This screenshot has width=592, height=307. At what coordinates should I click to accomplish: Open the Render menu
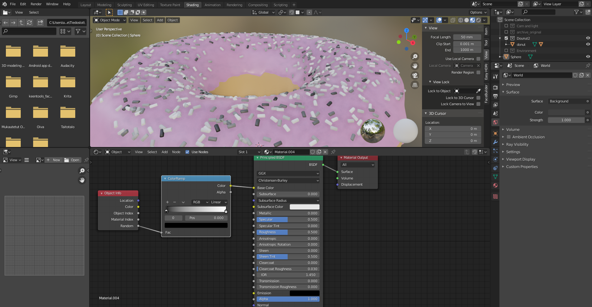(36, 4)
